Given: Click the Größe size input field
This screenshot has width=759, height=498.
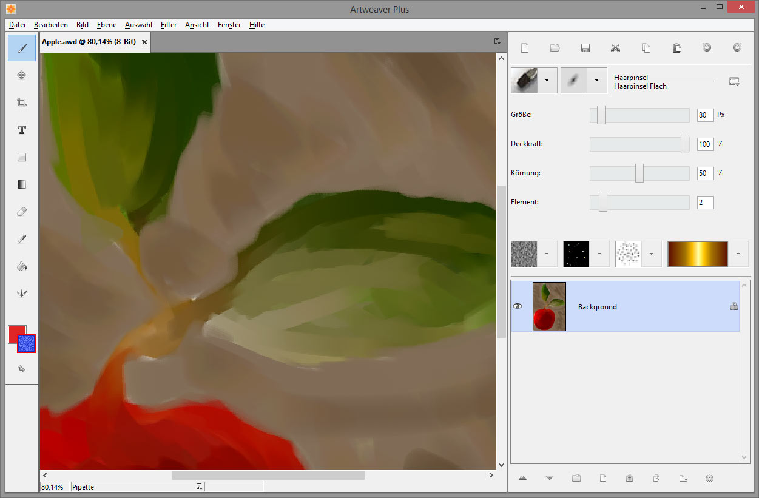Looking at the screenshot, I should 705,115.
